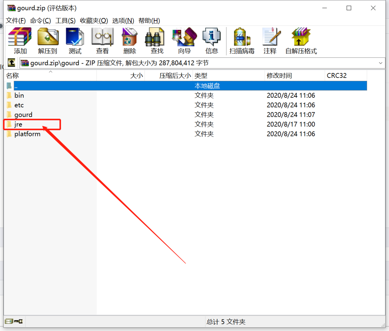Select the etc folder icon
The height and width of the screenshot is (331, 389).
pos(9,105)
